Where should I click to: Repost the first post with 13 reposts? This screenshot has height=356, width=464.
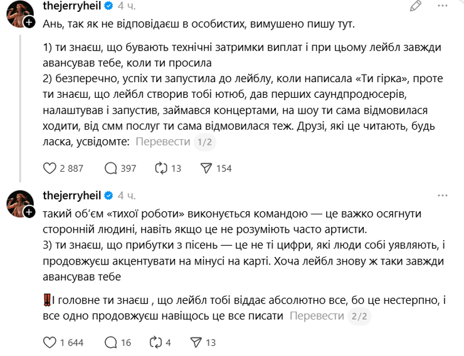162,168
